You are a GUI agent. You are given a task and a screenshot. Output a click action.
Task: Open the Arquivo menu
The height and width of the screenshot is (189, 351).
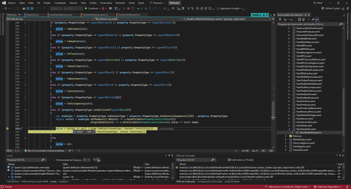point(12,3)
